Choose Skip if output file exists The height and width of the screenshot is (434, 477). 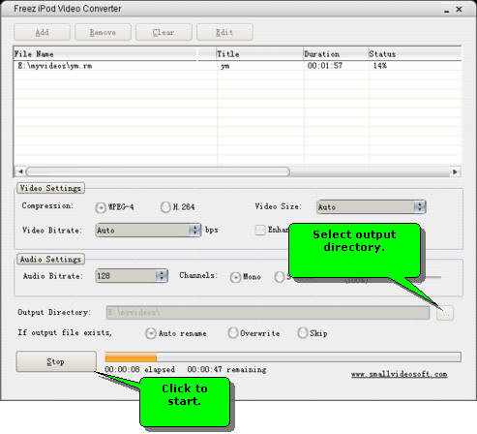click(303, 333)
